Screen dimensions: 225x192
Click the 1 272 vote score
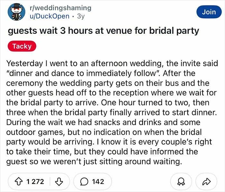(35, 181)
